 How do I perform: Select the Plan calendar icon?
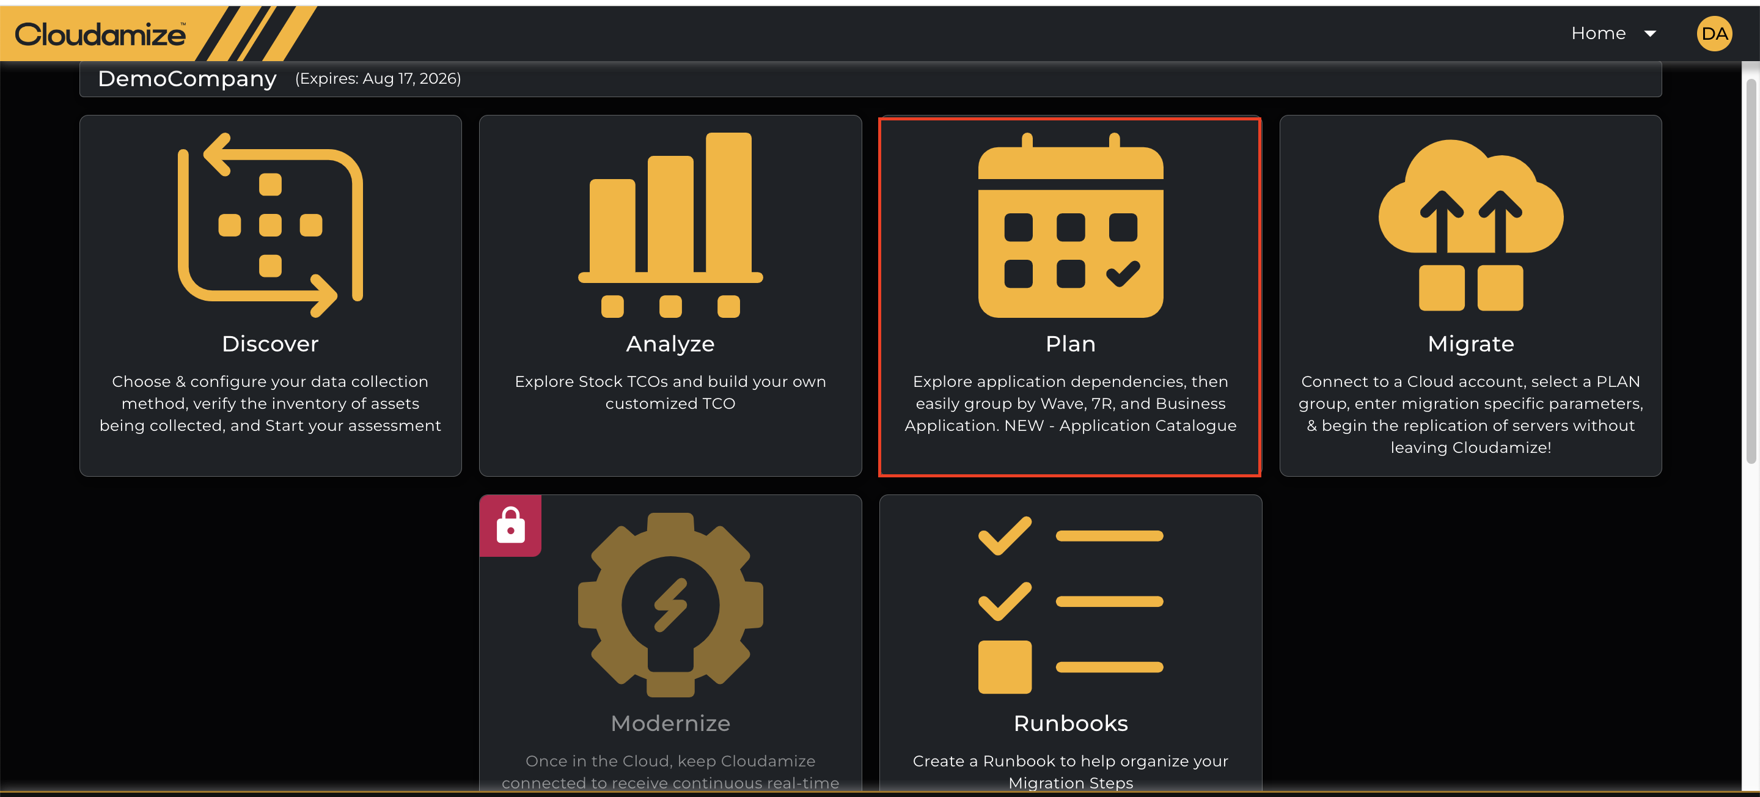pyautogui.click(x=1070, y=225)
